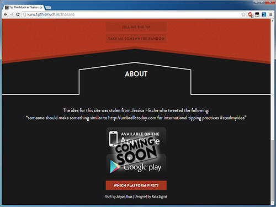Click the black-and-white extension icon beside Adblock
This screenshot has width=276, height=207.
click(257, 14)
